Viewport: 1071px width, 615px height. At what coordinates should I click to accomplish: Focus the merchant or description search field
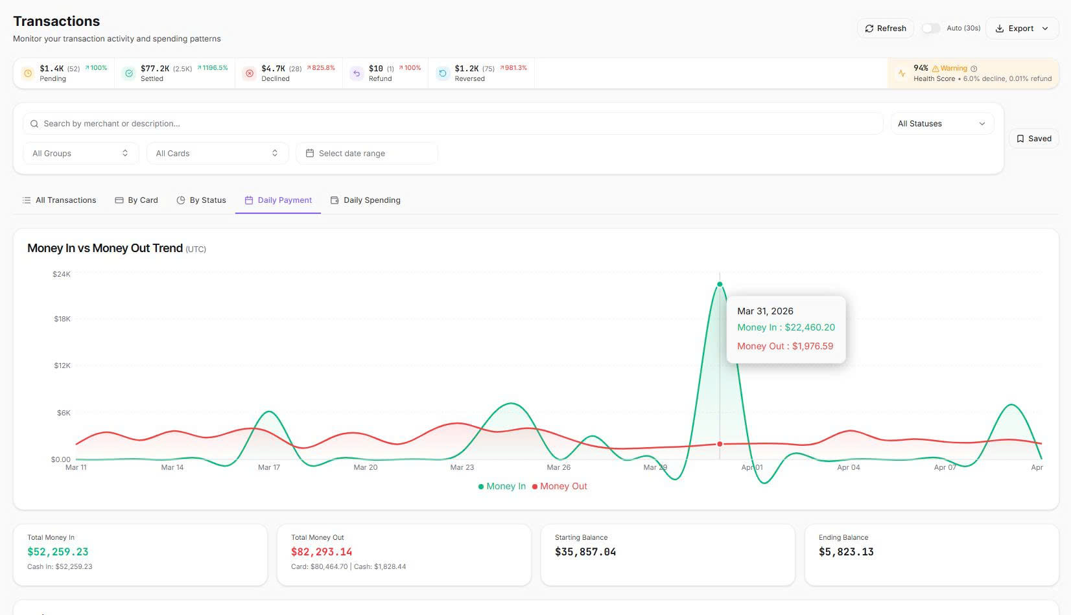(454, 124)
